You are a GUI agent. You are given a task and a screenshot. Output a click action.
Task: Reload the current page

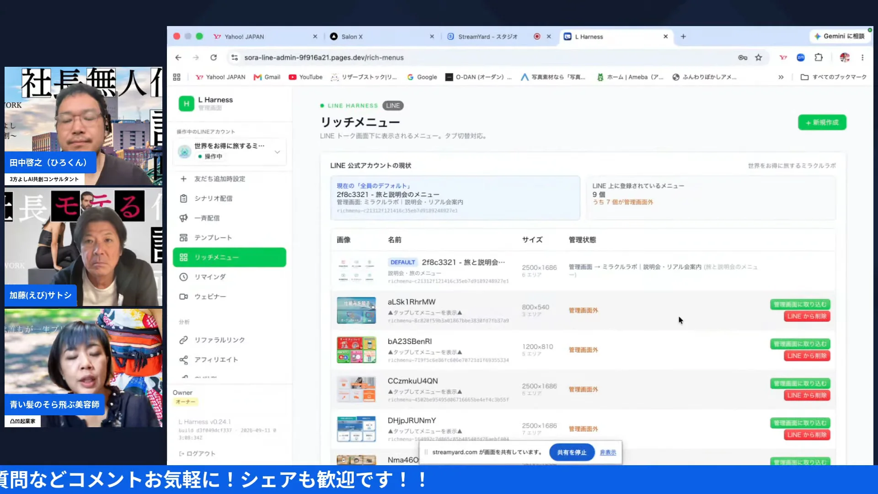coord(214,58)
